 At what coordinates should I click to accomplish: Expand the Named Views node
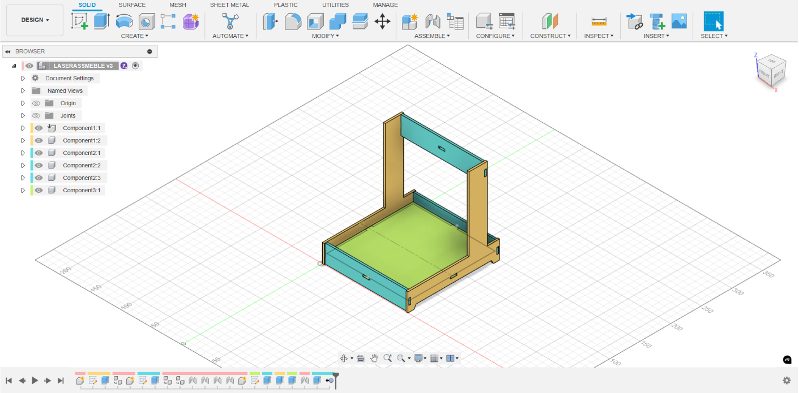[x=23, y=90]
